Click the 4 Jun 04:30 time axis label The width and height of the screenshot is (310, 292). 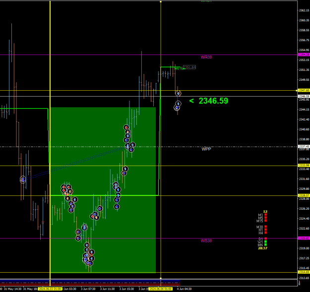[184, 289]
